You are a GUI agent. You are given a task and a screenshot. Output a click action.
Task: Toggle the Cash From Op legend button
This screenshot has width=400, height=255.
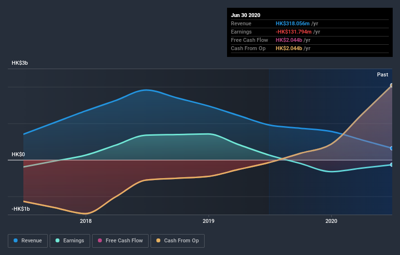pyautogui.click(x=177, y=241)
